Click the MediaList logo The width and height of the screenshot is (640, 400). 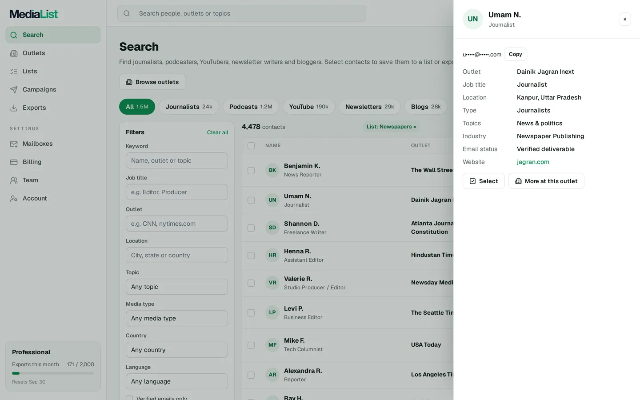34,14
